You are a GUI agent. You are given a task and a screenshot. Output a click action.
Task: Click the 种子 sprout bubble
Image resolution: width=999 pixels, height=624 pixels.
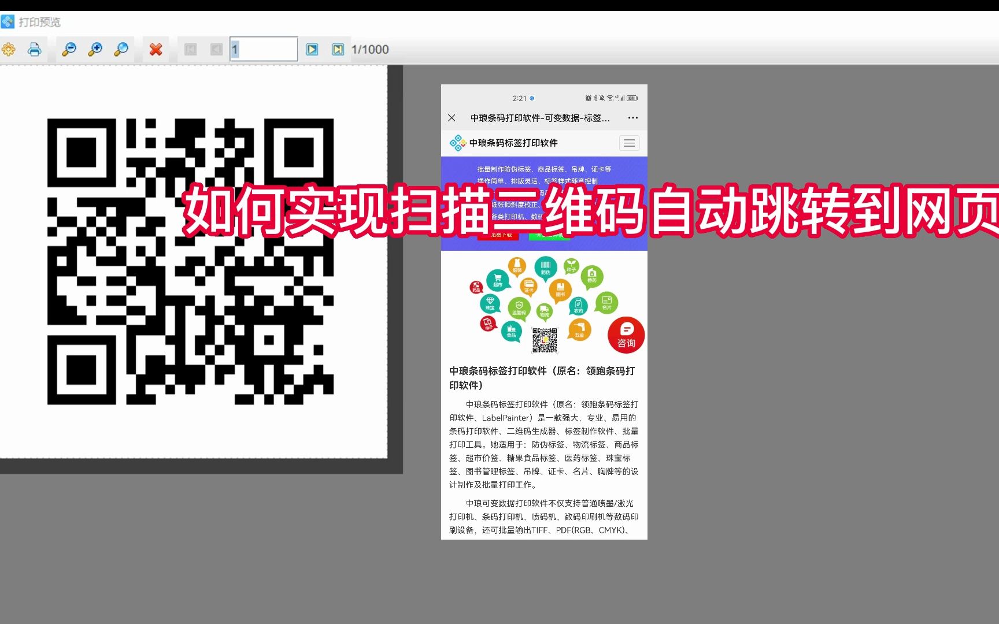point(571,266)
